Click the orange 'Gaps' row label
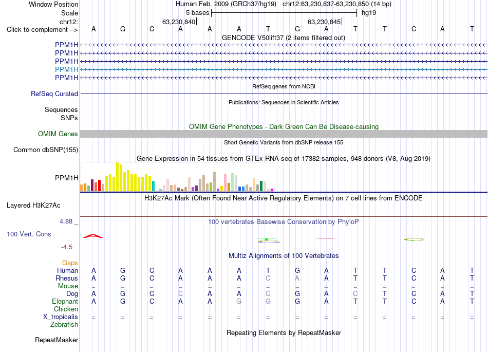 tap(70, 263)
